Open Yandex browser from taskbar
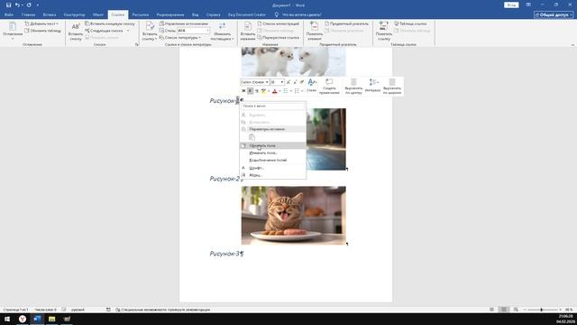Viewport: 577px width, 325px height. pyautogui.click(x=22, y=319)
